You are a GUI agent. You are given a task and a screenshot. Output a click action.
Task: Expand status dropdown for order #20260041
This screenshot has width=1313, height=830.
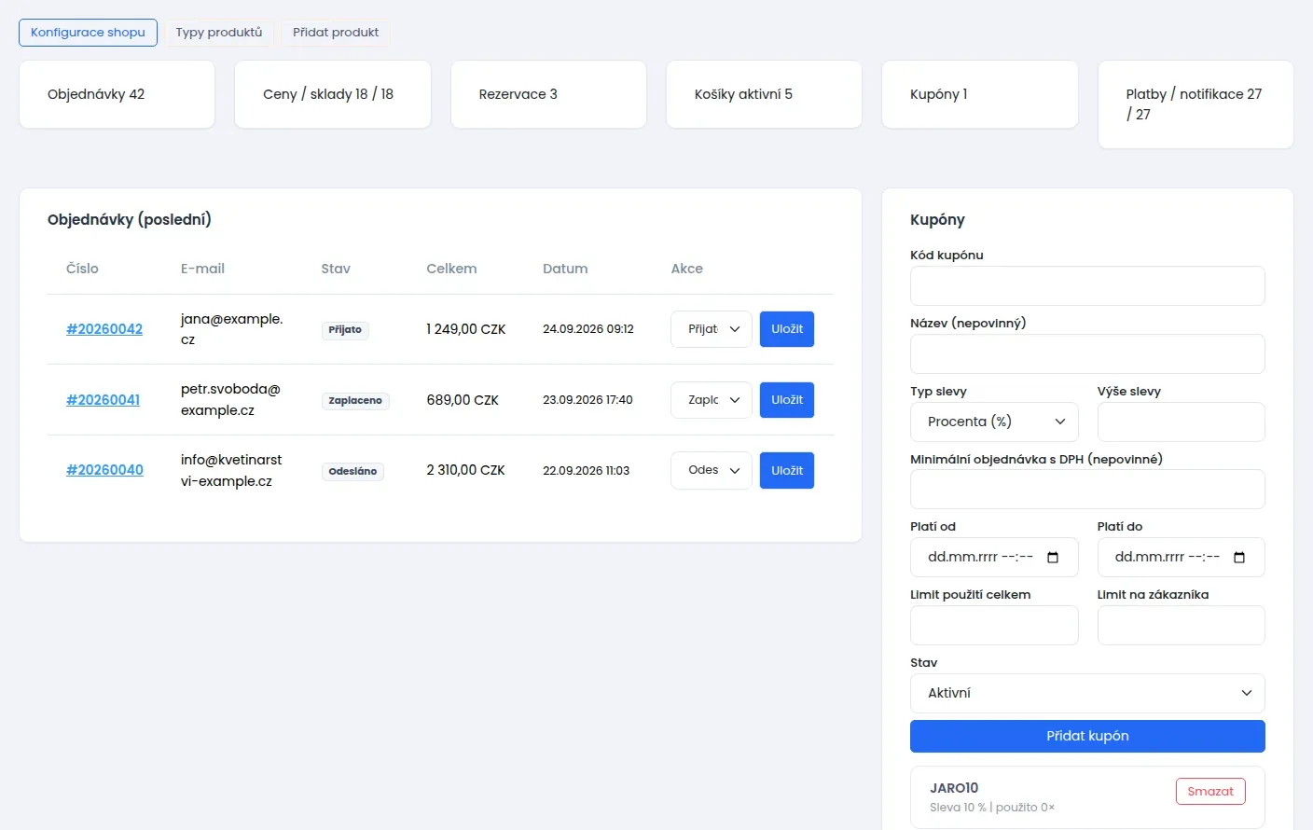point(712,400)
